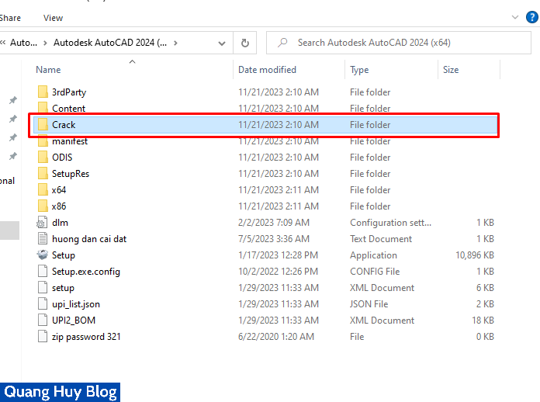The width and height of the screenshot is (540, 402).
Task: Select the upi_list.json file icon
Action: click(x=43, y=304)
